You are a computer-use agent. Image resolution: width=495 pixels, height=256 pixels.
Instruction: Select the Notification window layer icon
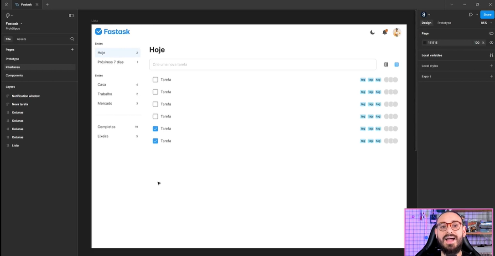pos(8,96)
